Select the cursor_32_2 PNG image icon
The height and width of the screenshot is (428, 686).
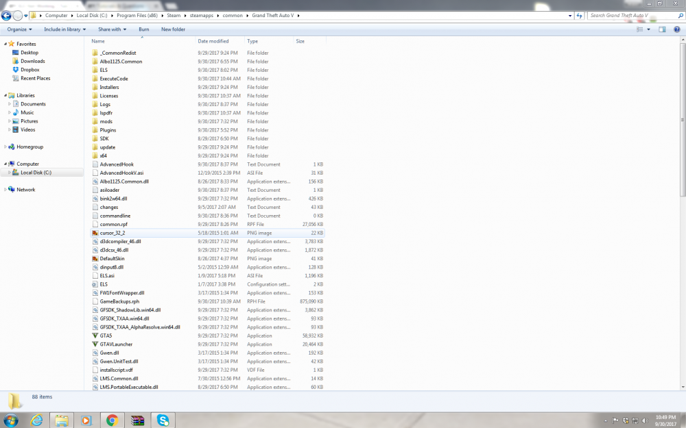click(x=95, y=233)
